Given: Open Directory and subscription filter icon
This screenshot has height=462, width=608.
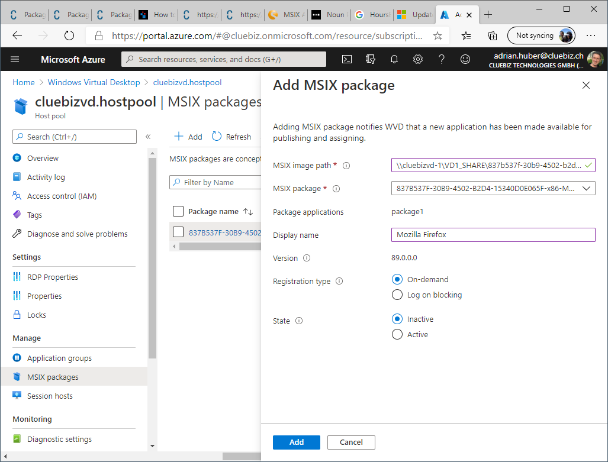Looking at the screenshot, I should [x=371, y=59].
